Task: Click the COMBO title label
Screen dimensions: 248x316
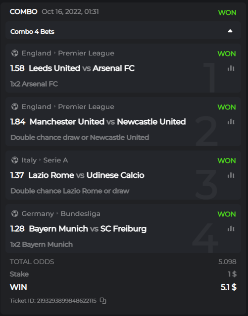Action: coord(24,12)
